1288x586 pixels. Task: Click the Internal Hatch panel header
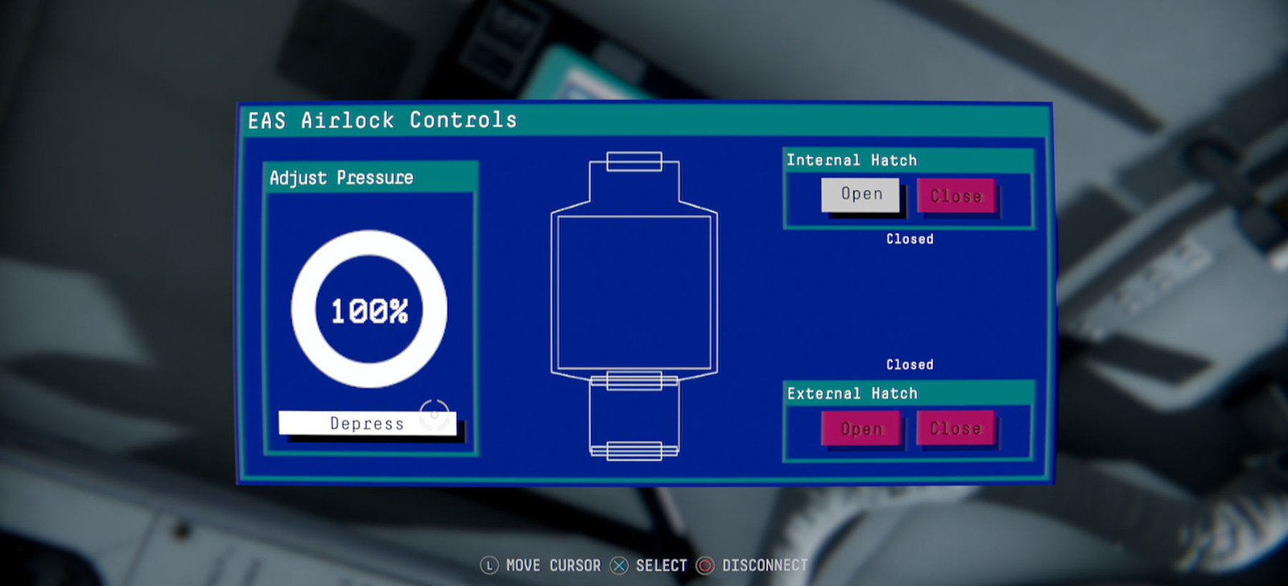pyautogui.click(x=908, y=160)
